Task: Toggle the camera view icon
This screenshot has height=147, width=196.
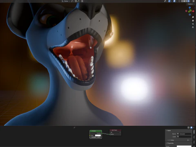Action: coord(193,24)
